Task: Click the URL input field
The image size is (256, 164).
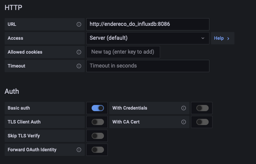Action: 147,24
